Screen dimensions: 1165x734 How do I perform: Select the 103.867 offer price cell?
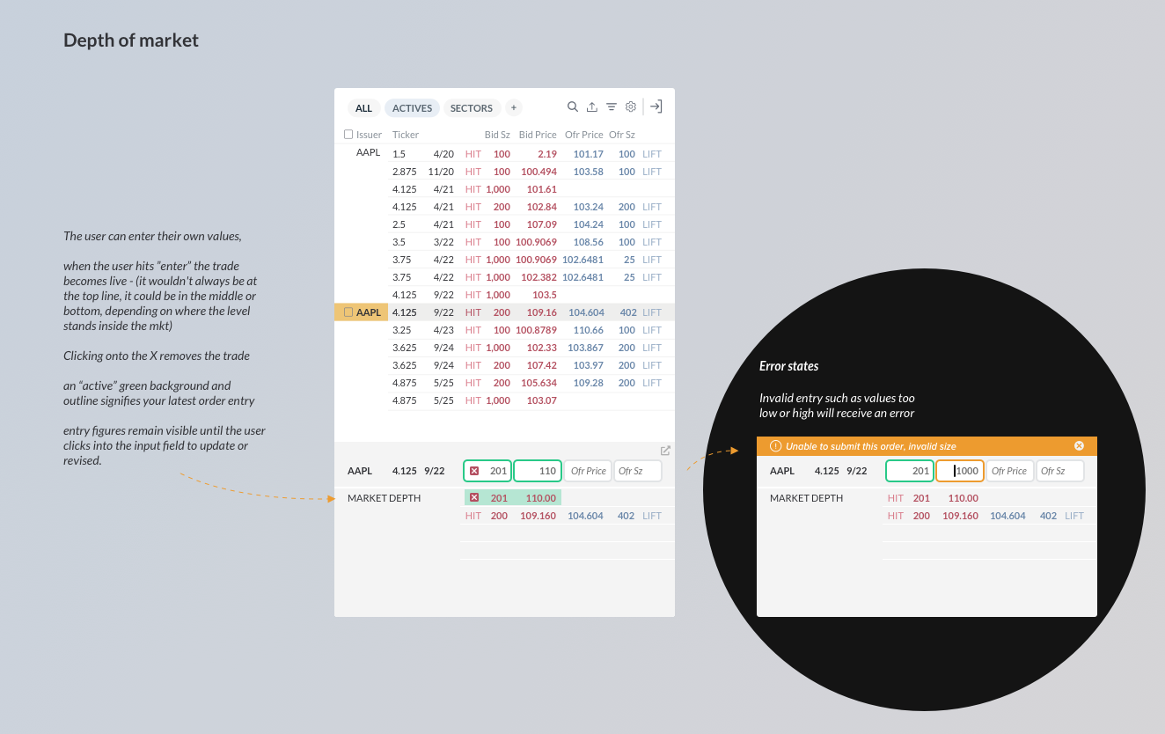pos(585,348)
